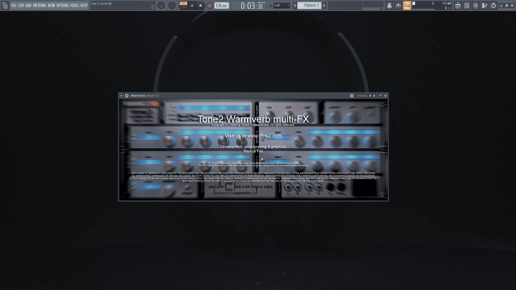
Task: Click the hint bar showing ana 2+tone.flp
Action: 123,5
